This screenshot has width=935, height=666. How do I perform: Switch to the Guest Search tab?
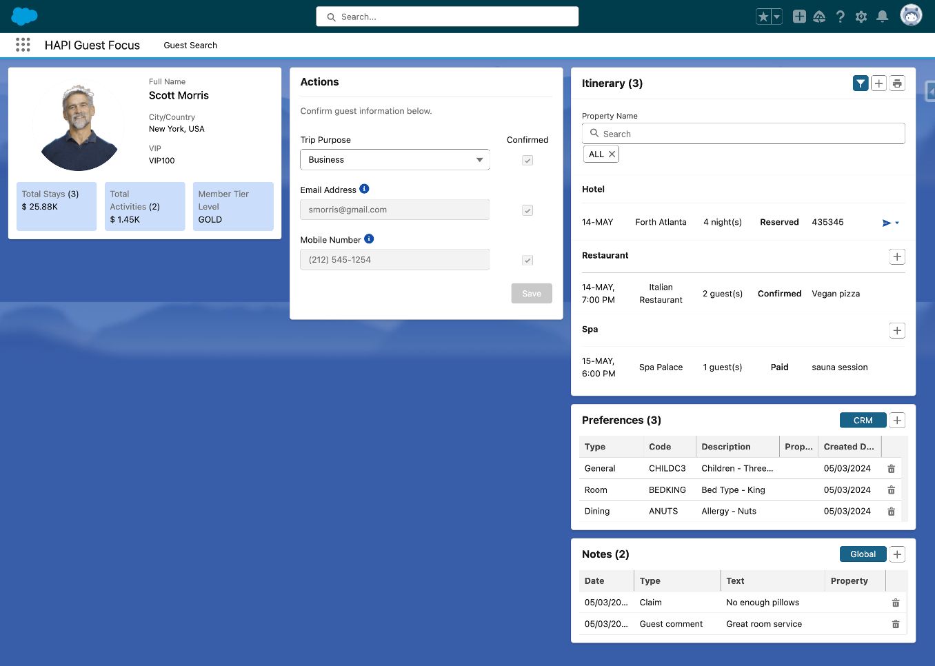coord(190,46)
